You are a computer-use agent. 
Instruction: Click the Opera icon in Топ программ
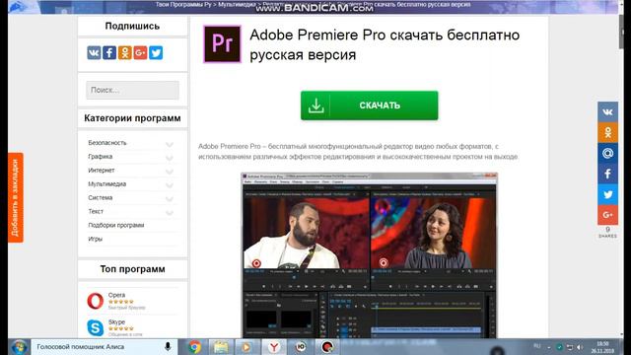(95, 301)
